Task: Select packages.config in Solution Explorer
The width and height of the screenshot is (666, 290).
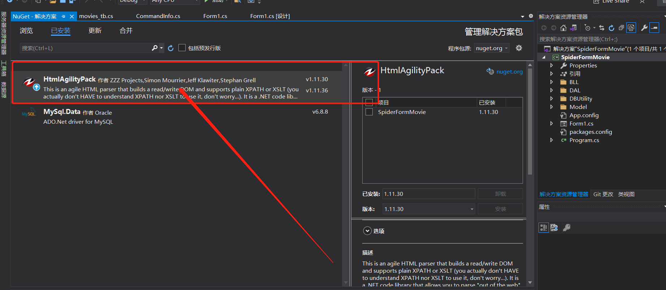Action: [x=591, y=132]
